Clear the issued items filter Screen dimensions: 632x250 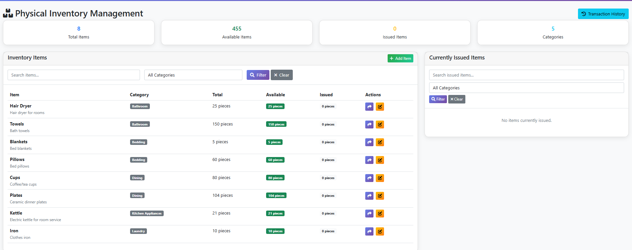tap(456, 99)
